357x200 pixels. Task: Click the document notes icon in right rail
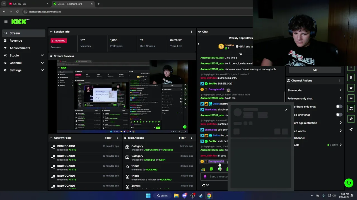tap(351, 77)
